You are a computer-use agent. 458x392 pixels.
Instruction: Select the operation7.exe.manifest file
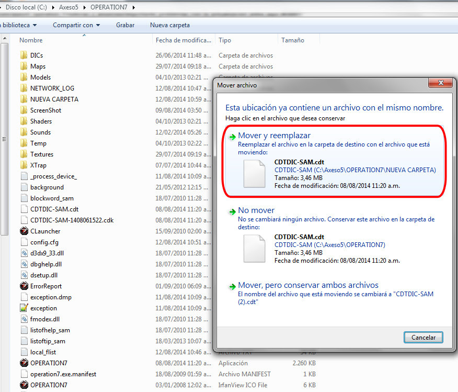[63, 374]
